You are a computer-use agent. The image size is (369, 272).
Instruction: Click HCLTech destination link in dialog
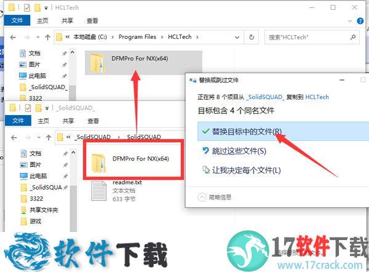(x=317, y=97)
